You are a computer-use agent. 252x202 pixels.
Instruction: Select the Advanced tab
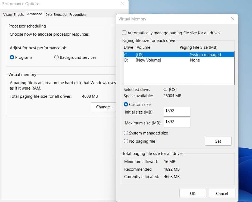(x=35, y=14)
